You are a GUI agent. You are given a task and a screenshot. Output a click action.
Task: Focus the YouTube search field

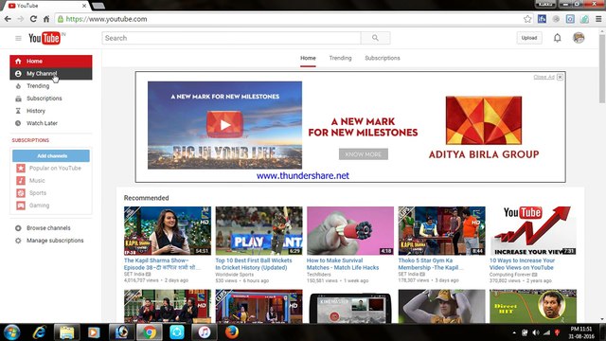(x=231, y=38)
